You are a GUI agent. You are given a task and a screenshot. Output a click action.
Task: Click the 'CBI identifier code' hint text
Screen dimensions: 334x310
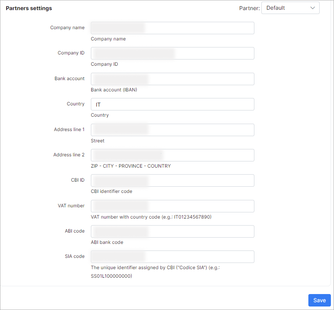(111, 191)
